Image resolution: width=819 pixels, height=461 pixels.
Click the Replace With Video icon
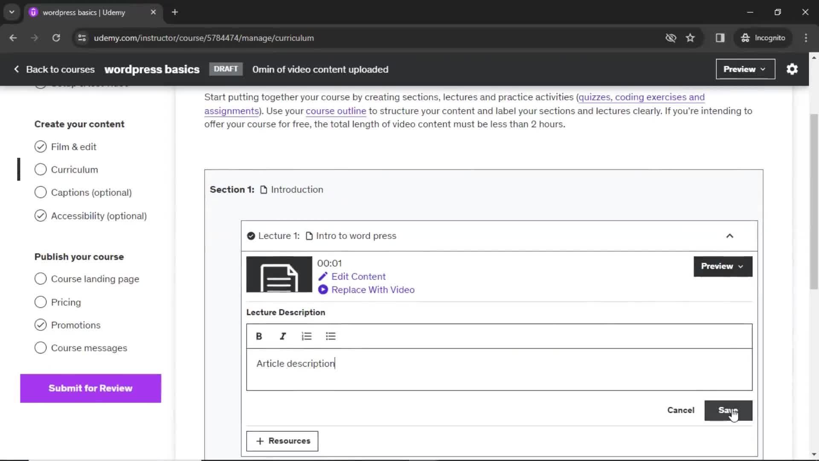[x=323, y=289]
